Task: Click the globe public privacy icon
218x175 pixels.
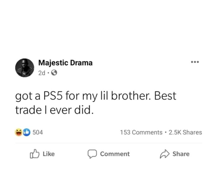Action: point(54,73)
